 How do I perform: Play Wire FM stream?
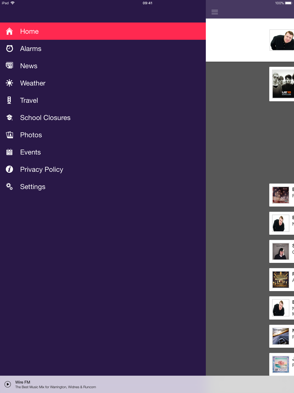point(8,384)
